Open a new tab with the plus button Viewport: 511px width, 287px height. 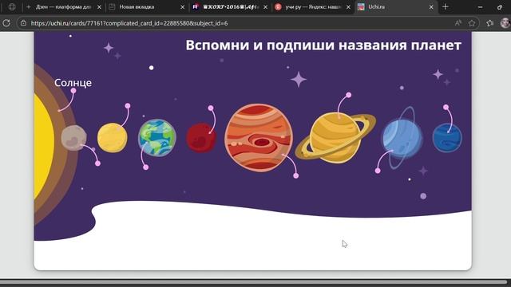pyautogui.click(x=446, y=7)
